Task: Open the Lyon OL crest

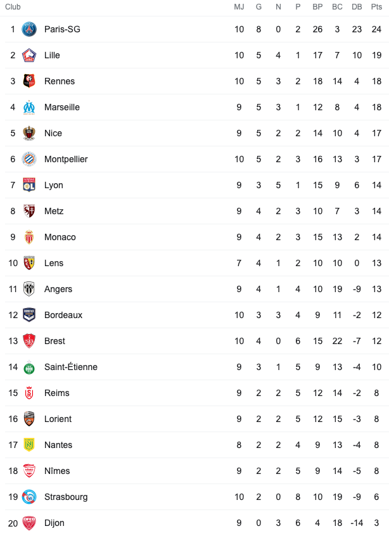Action: [x=29, y=185]
